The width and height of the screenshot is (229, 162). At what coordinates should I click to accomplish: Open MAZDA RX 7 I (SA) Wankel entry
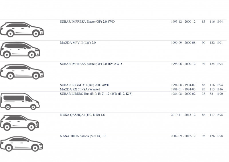pos(80,89)
